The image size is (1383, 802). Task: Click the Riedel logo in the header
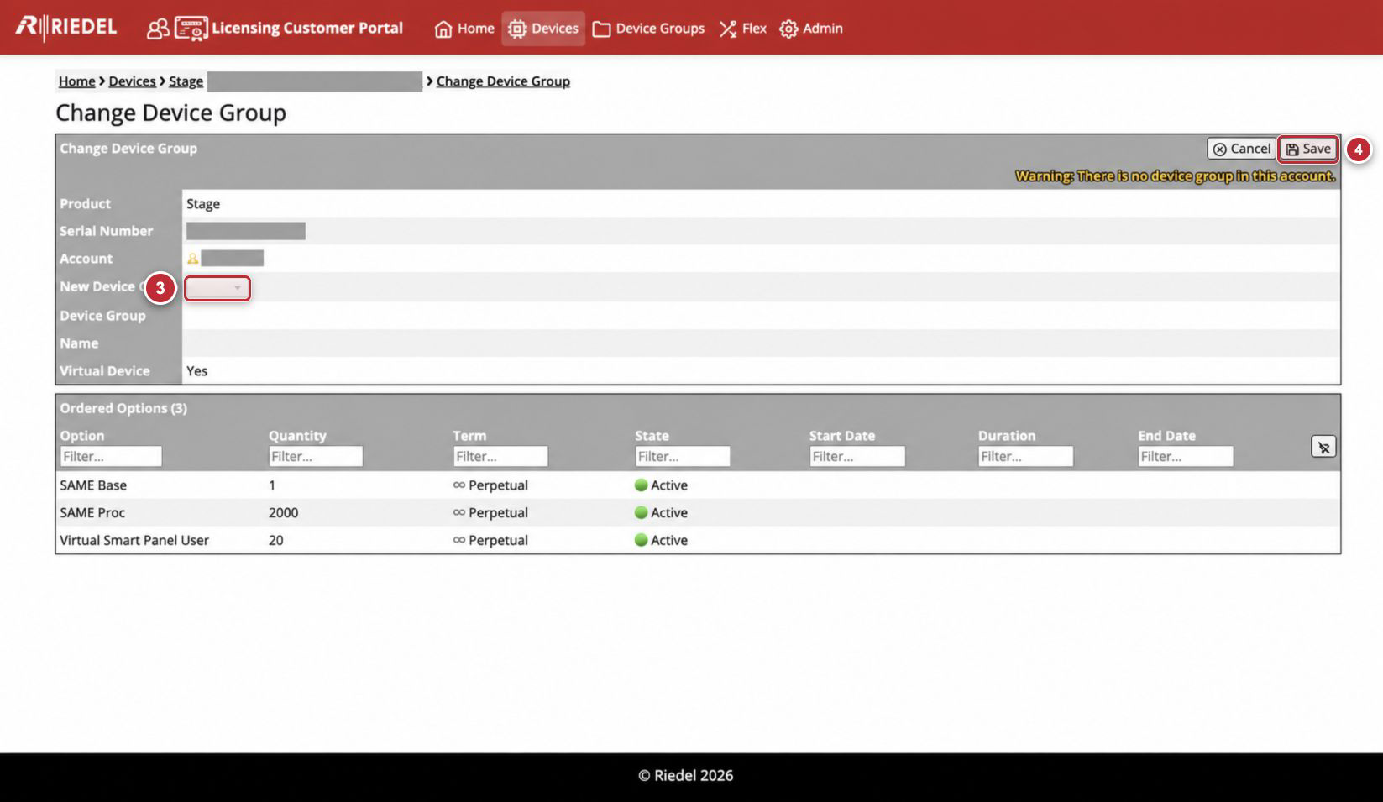66,27
